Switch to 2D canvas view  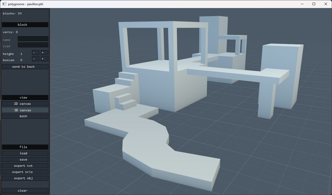click(25, 104)
